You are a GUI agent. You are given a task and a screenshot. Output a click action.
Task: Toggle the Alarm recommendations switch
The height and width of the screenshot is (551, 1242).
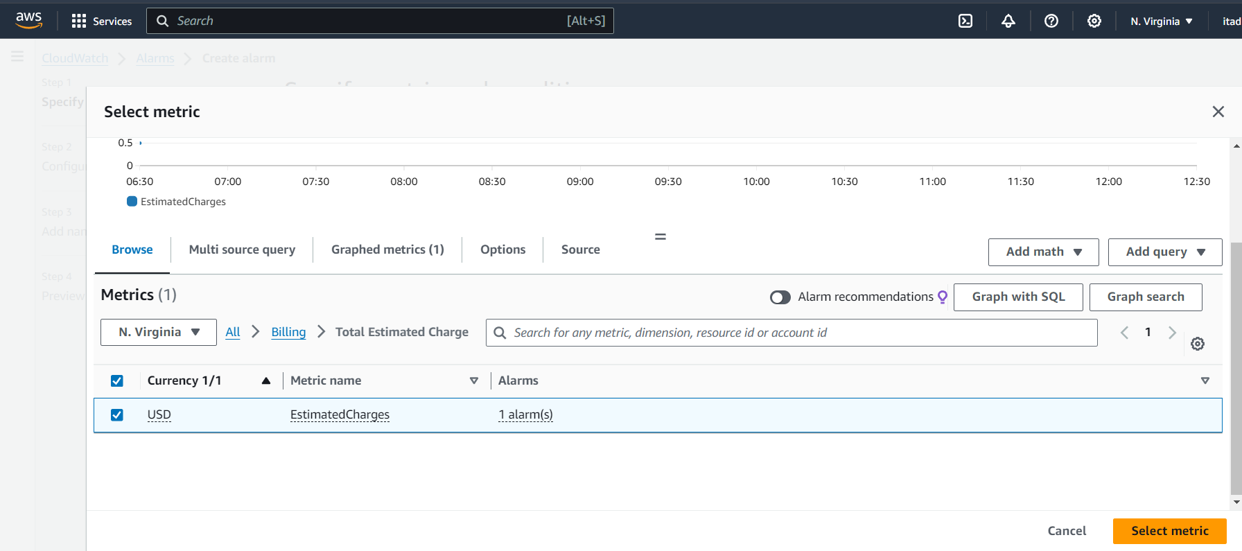pos(780,297)
